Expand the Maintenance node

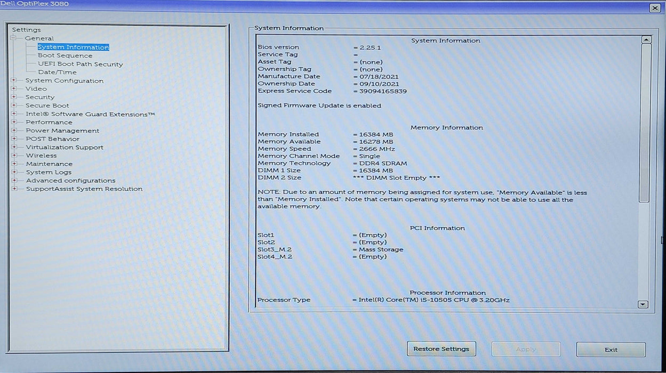[x=14, y=164]
